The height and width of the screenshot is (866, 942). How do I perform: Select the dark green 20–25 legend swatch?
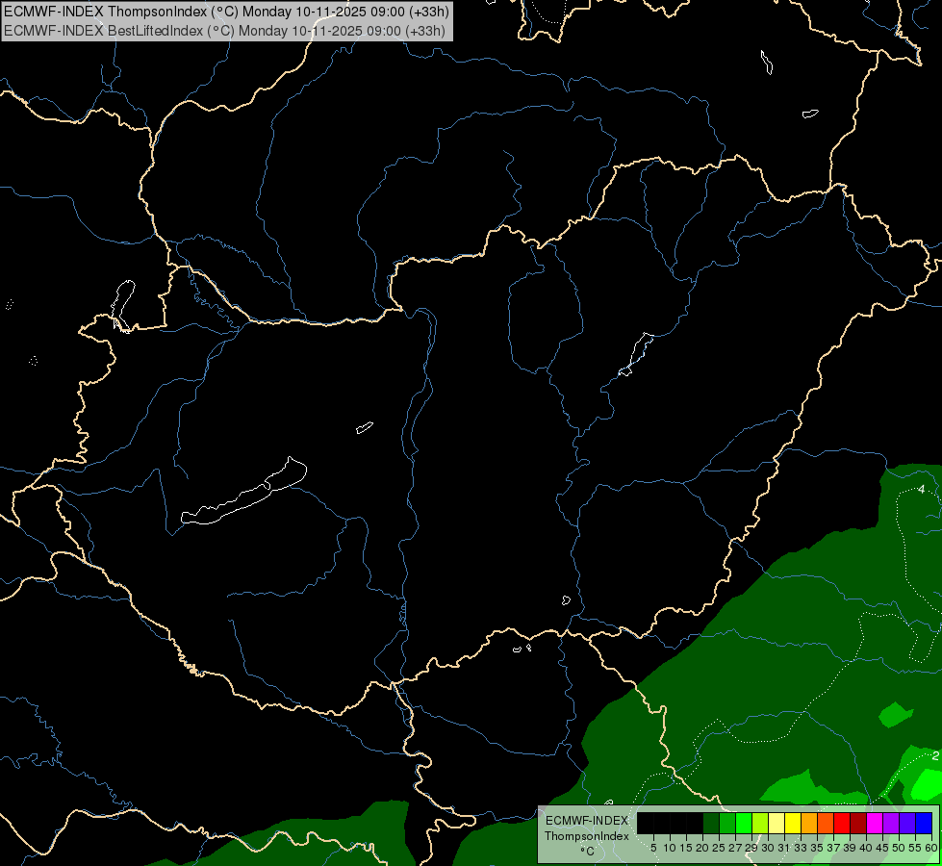click(711, 823)
